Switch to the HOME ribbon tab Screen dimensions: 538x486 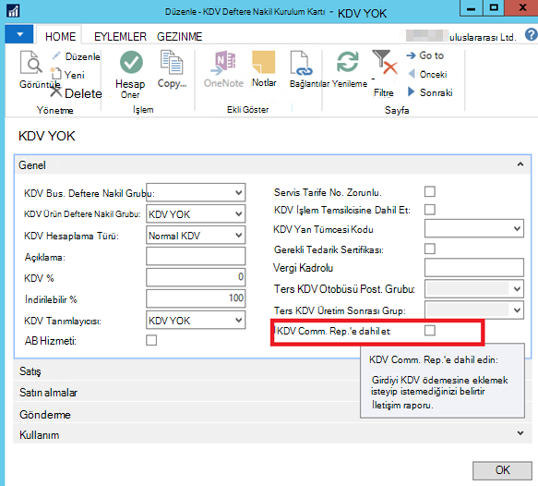click(x=60, y=36)
